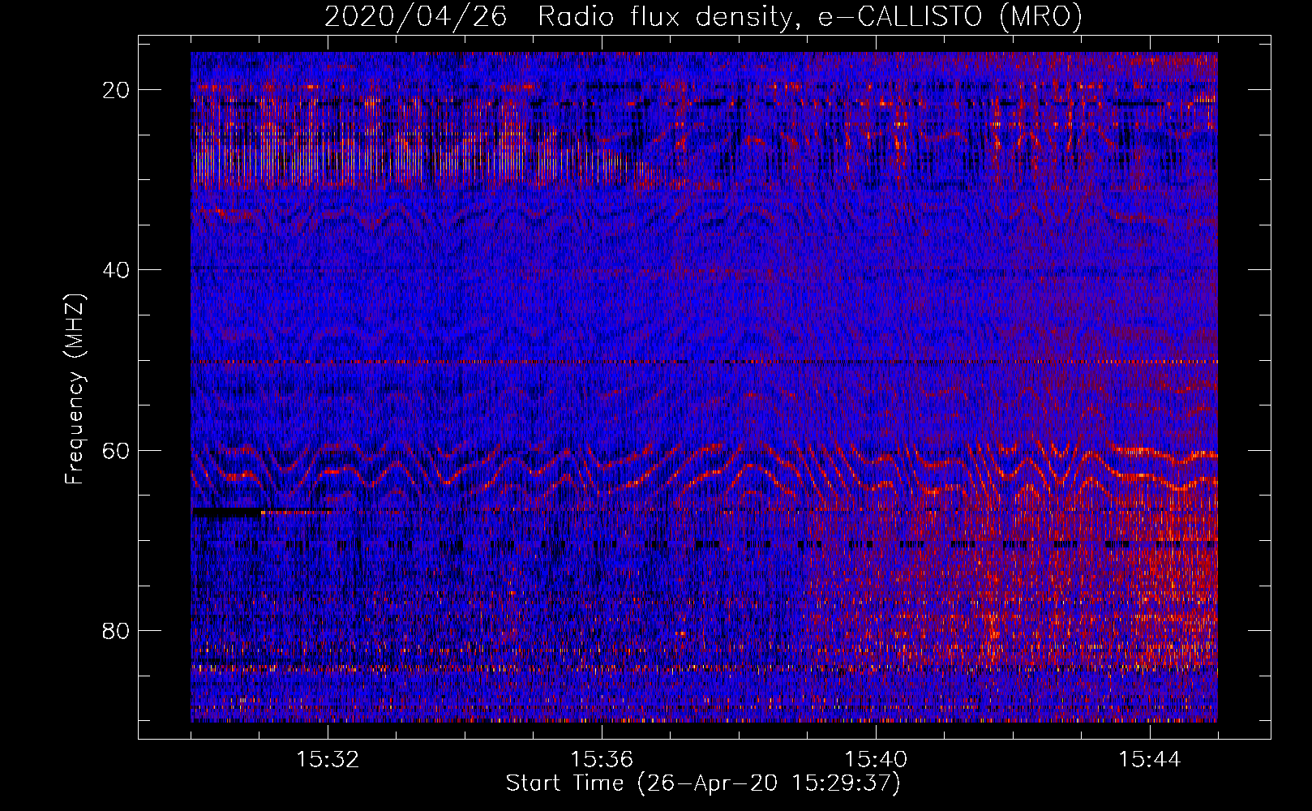Click the 40 MHz frequency tick label
This screenshot has height=811, width=1312.
(117, 270)
